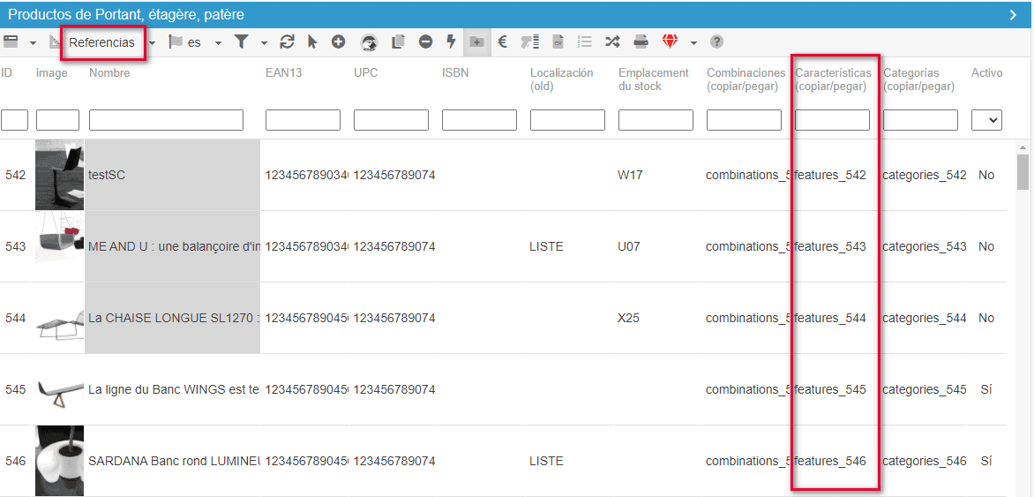1034x497 pixels.
Task: Sort by the Nombre column header
Action: tap(109, 73)
